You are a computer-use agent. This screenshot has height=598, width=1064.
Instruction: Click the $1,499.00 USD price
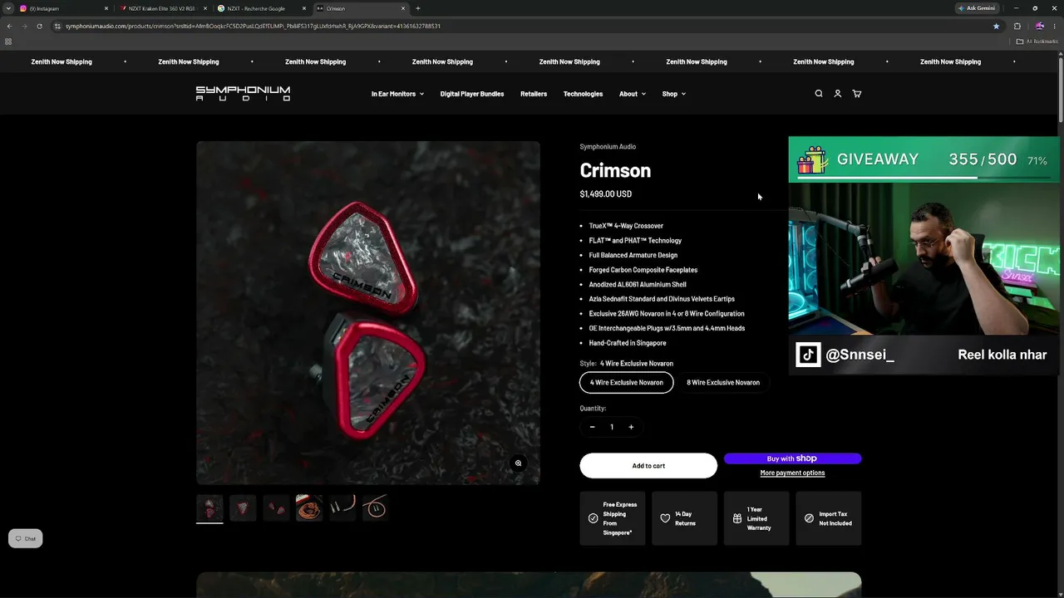point(606,194)
